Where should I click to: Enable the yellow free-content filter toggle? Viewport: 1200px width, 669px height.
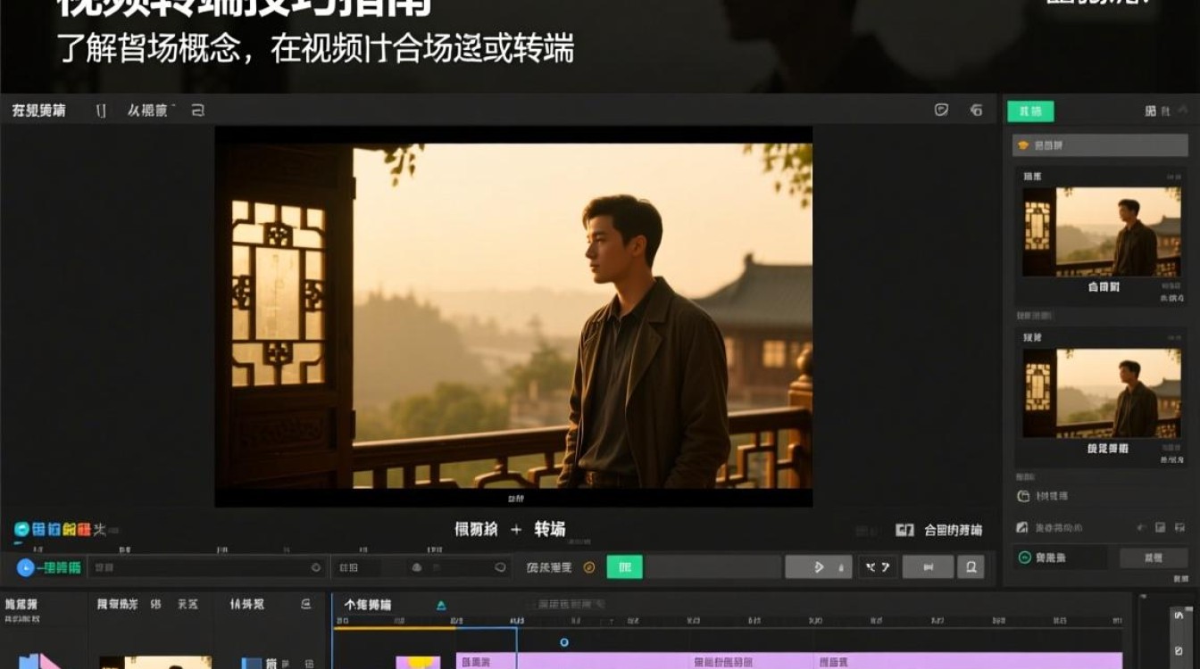(x=587, y=566)
